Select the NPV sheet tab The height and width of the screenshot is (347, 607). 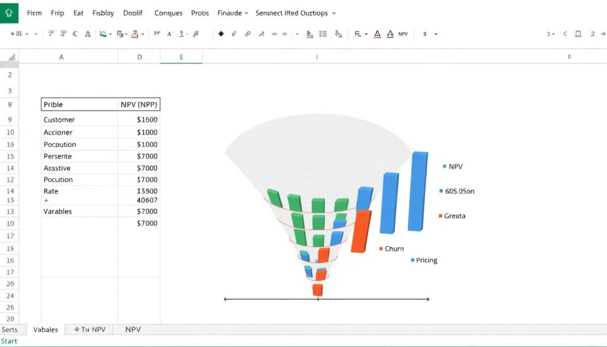pos(133,329)
